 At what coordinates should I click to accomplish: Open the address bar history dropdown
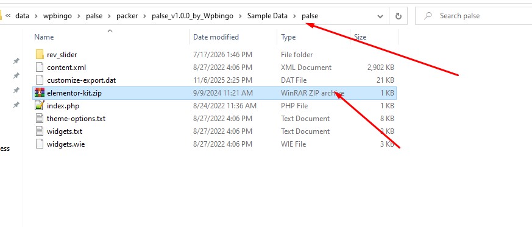pos(381,16)
